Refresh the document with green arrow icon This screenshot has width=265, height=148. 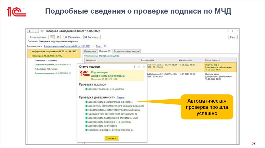(58, 37)
